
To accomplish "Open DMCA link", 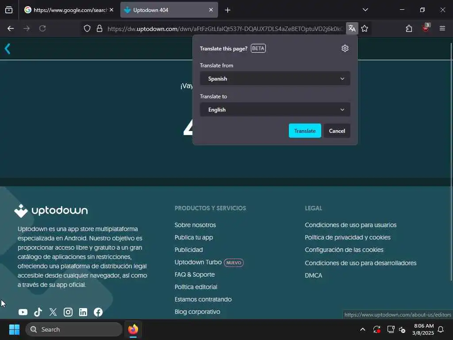I will [313, 275].
